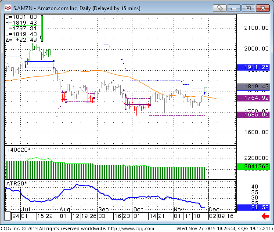Click the Δ= +22.49 change value

pos(21,40)
